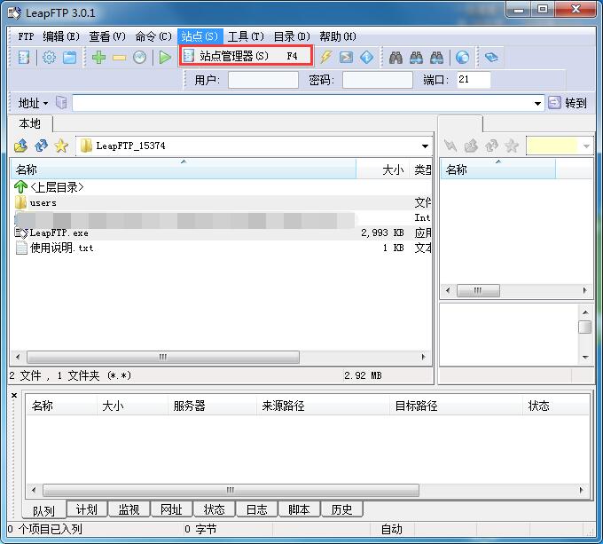Click the yellow minus remove icon

coord(119,58)
